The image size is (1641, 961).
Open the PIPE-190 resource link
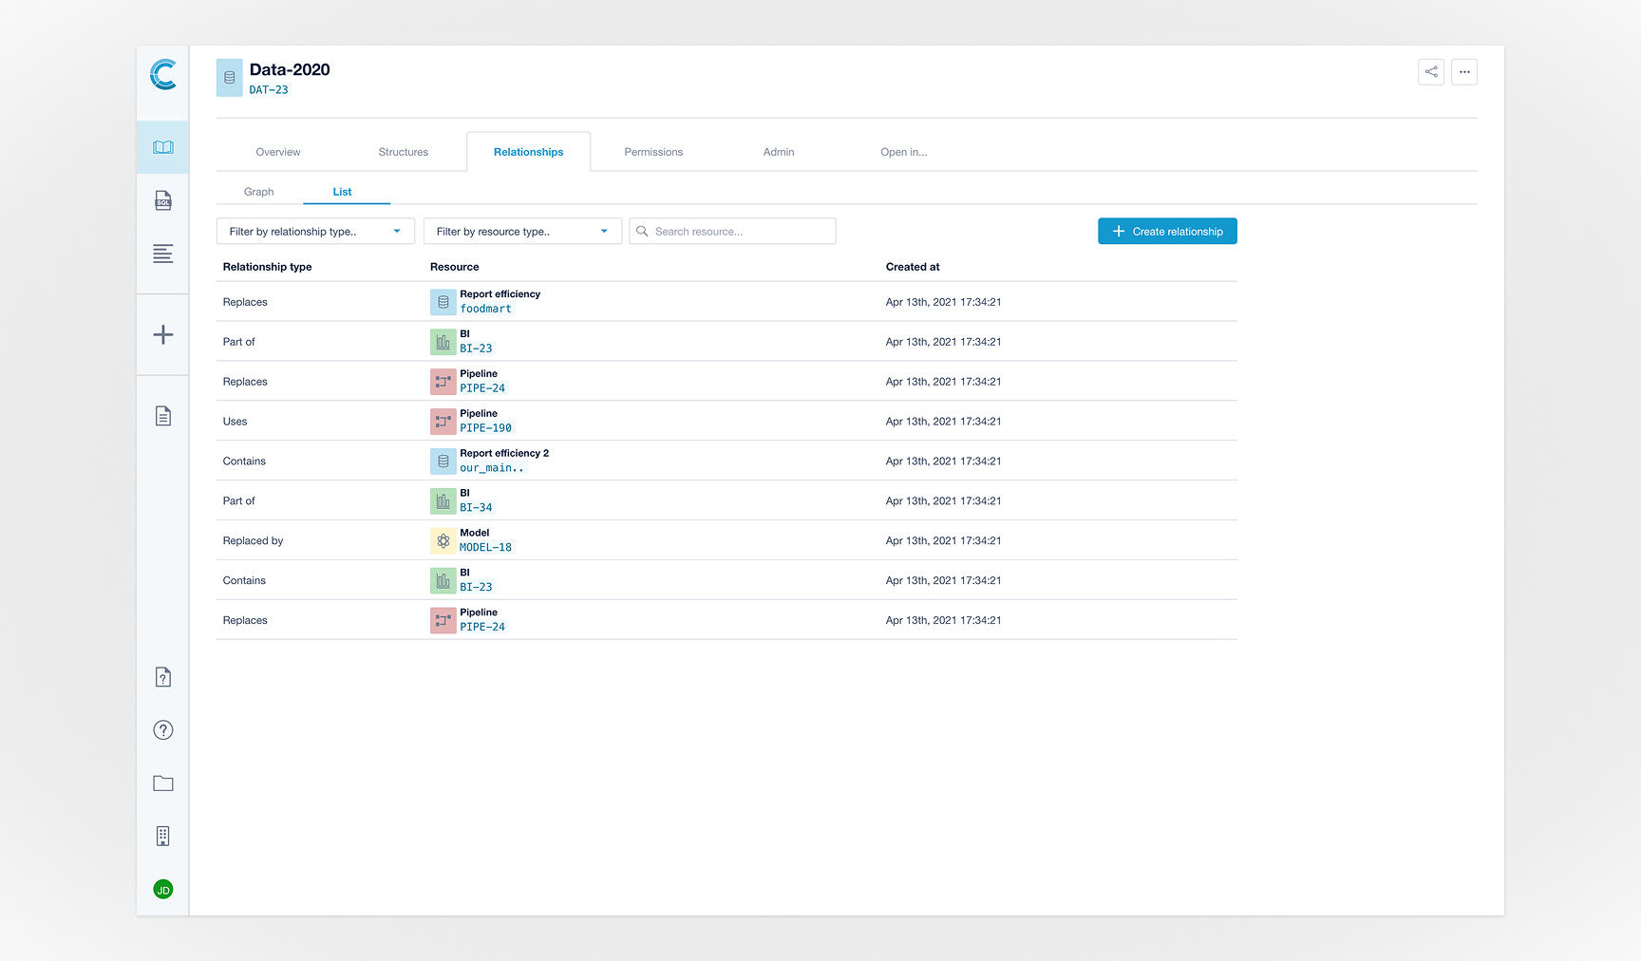pyautogui.click(x=485, y=428)
